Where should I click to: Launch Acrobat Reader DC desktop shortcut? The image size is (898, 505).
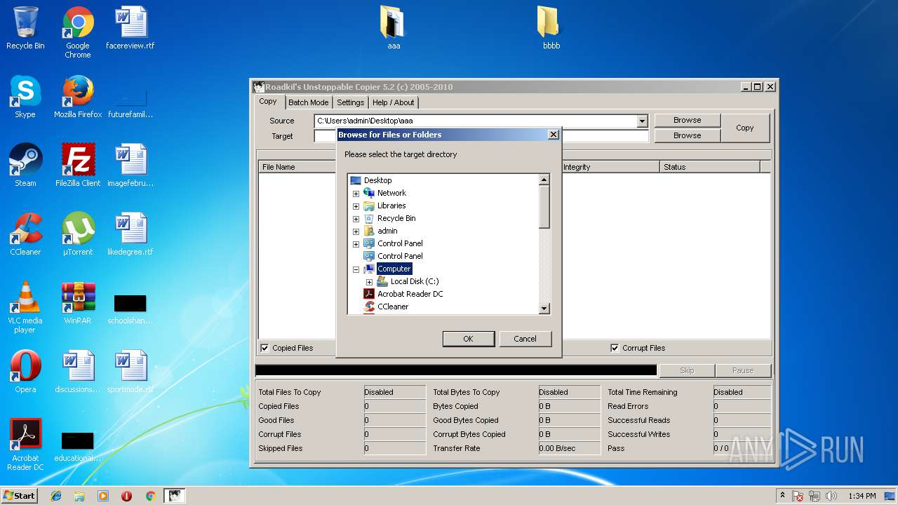coord(25,445)
